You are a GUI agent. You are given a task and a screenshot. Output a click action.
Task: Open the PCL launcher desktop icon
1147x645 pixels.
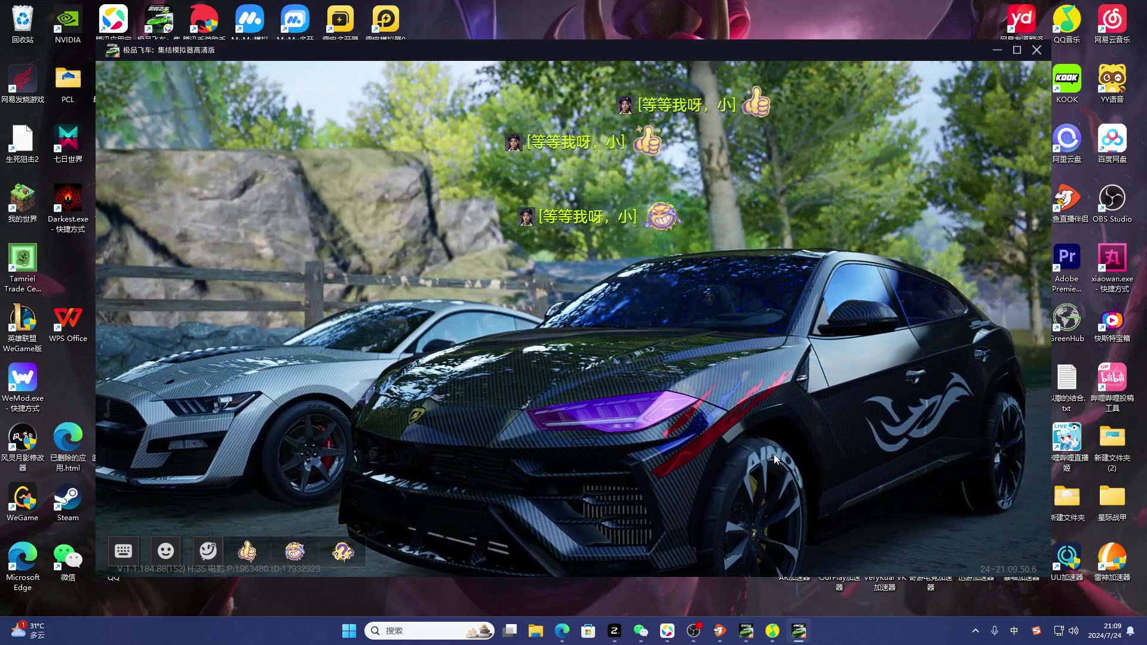[x=68, y=84]
